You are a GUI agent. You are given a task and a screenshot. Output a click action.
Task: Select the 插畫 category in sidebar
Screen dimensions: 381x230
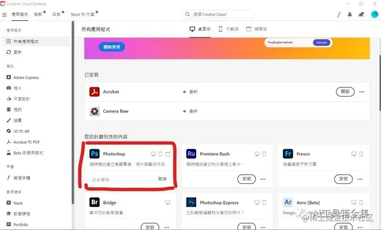pos(14,120)
